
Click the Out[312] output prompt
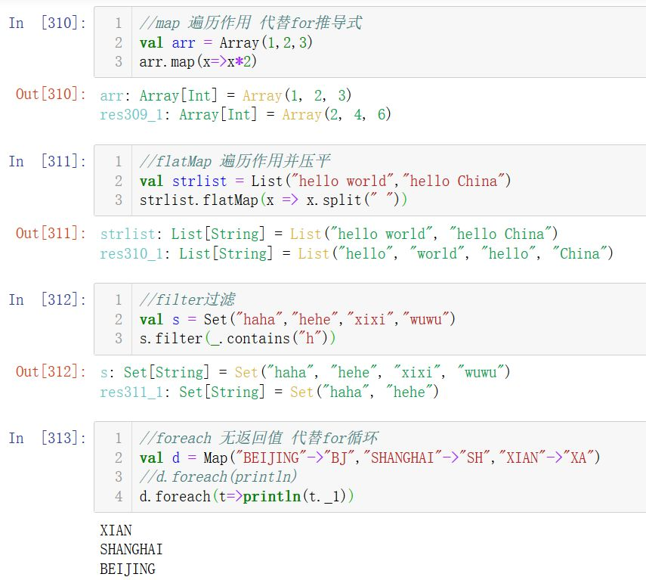click(51, 371)
